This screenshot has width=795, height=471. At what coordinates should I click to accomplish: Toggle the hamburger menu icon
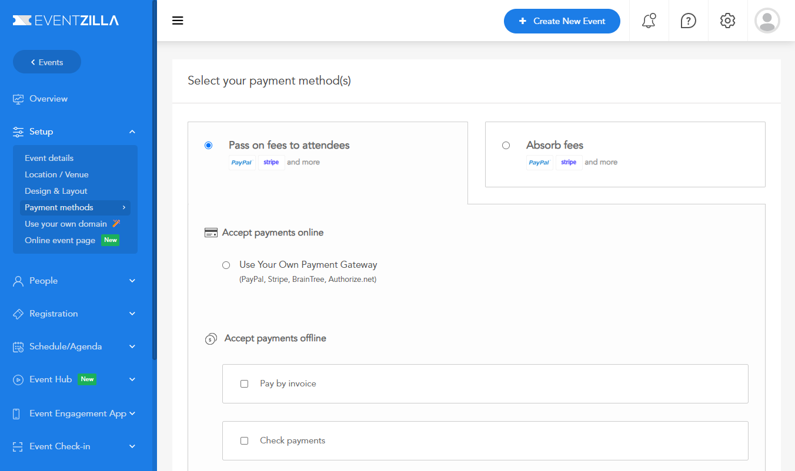point(178,21)
